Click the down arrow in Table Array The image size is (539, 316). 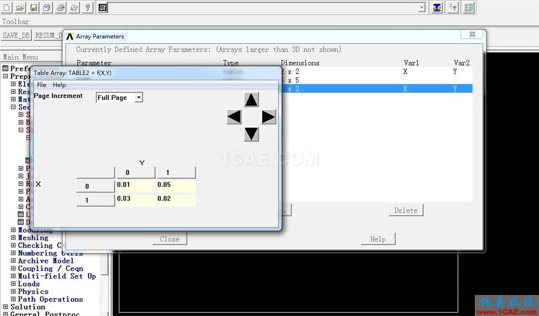click(x=251, y=134)
